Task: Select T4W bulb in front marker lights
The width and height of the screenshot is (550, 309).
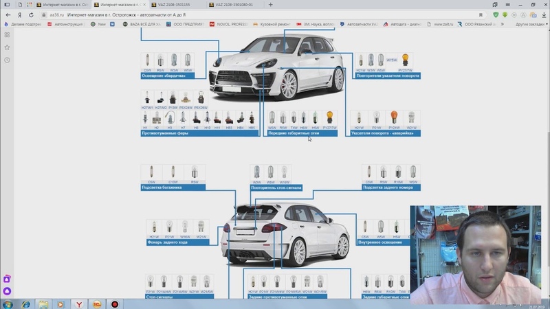Action: click(294, 118)
